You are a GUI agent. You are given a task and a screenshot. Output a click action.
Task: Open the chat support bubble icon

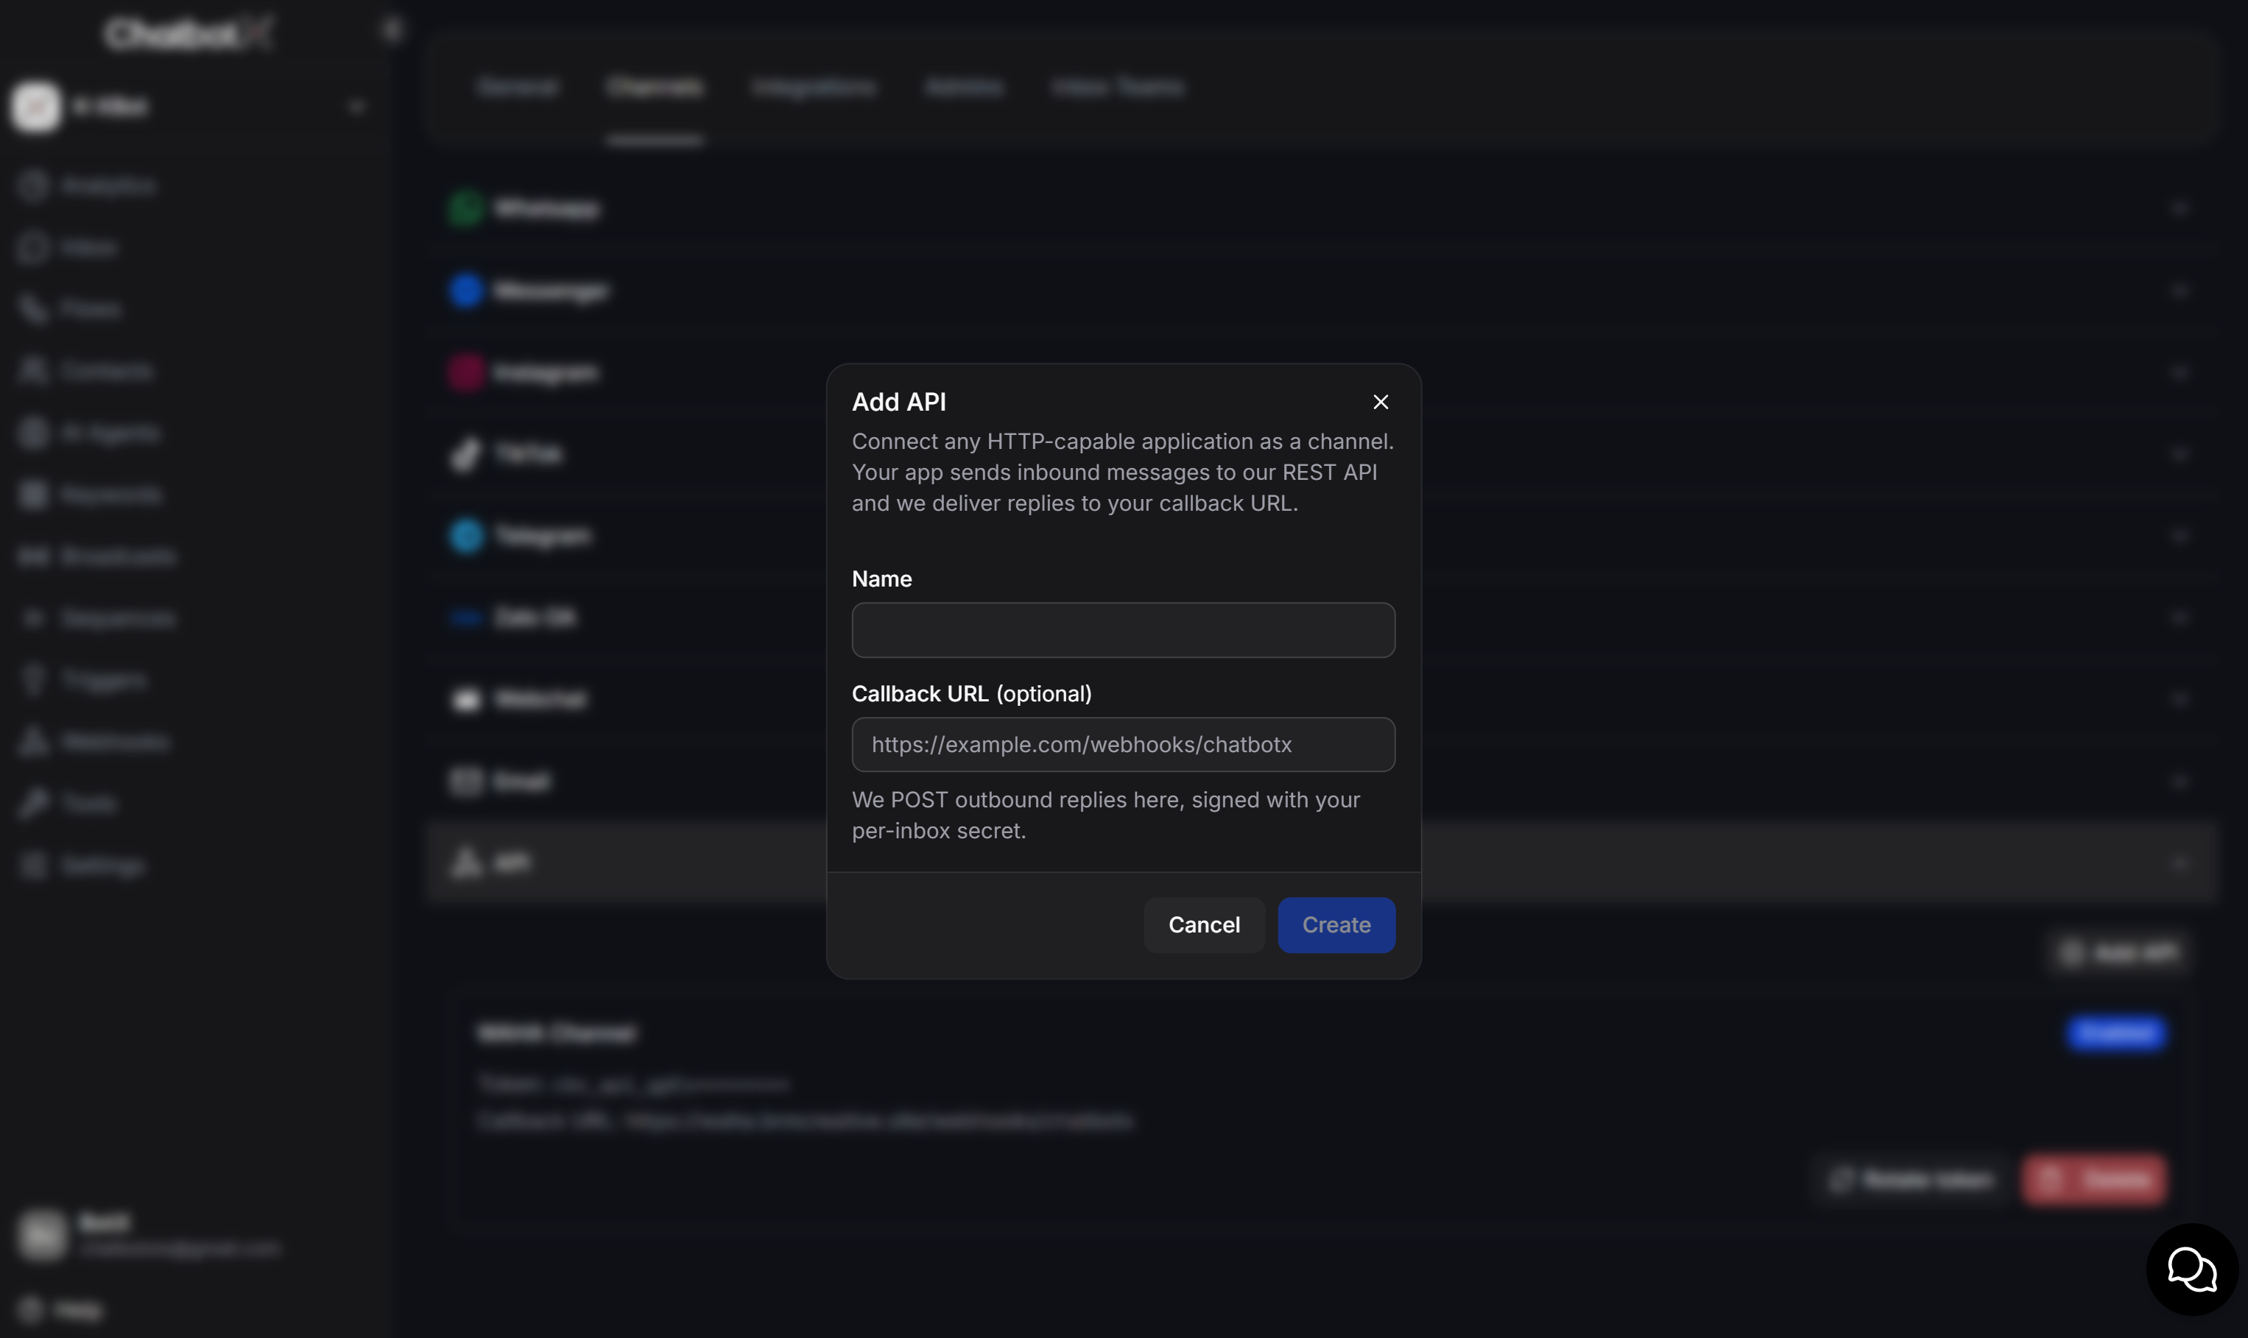pos(2192,1270)
